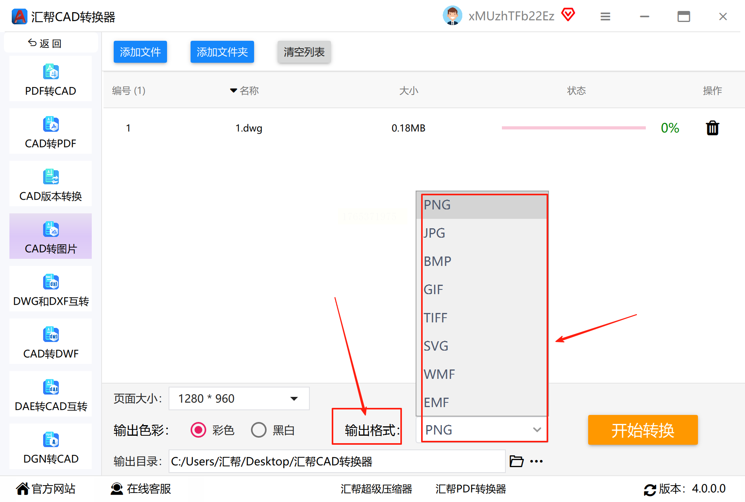Open the PDF转CAD tool
Screen dimensions: 745x502
point(51,79)
